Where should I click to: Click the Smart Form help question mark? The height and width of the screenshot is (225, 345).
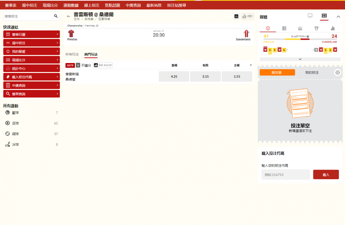coord(307,36)
